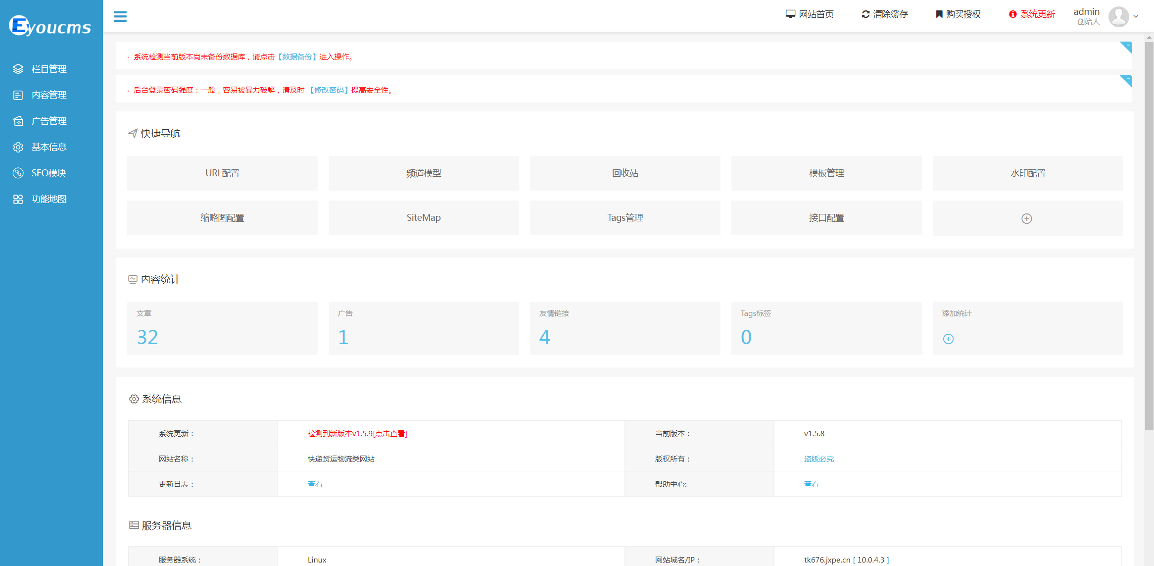The width and height of the screenshot is (1154, 566).
Task: Open 内容管理 in the sidebar
Action: [48, 95]
